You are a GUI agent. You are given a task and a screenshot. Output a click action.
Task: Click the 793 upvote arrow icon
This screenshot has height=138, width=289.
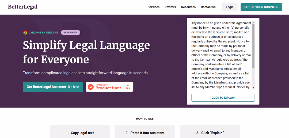(128, 85)
